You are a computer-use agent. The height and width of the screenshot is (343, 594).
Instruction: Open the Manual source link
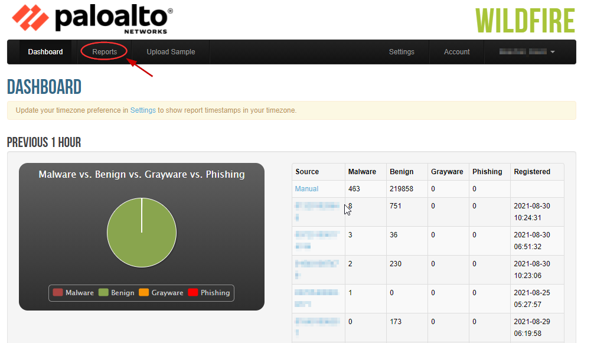306,188
